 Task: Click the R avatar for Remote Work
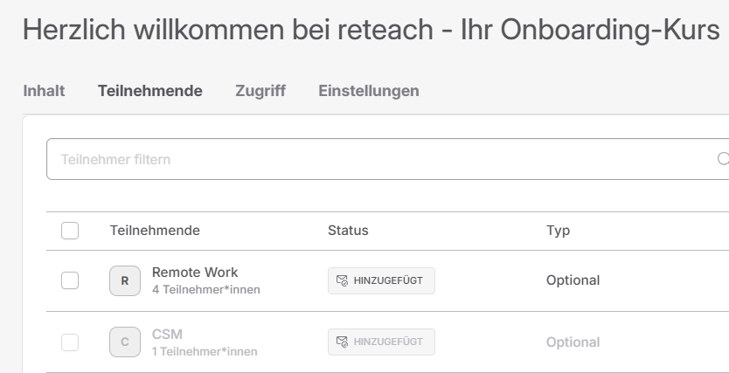click(x=125, y=280)
